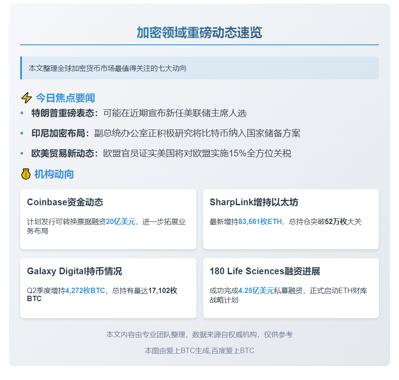Click the intro line 本文整理全球加密货币市场最值得关注的七大动向
Image resolution: width=399 pixels, height=380 pixels.
pyautogui.click(x=108, y=69)
